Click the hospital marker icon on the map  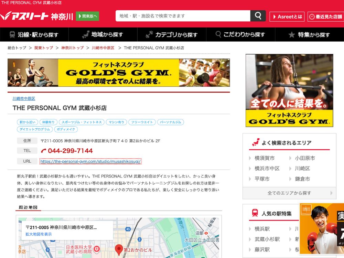click(x=97, y=249)
